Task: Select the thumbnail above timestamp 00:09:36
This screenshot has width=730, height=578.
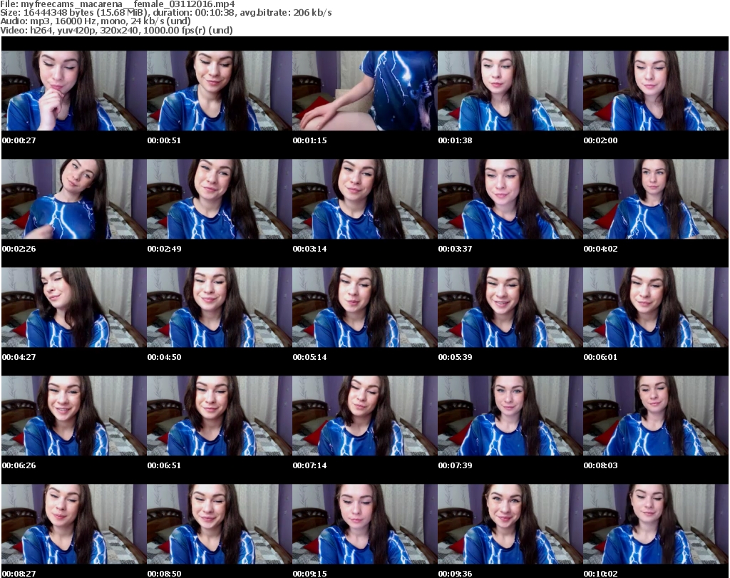Action: pyautogui.click(x=510, y=524)
